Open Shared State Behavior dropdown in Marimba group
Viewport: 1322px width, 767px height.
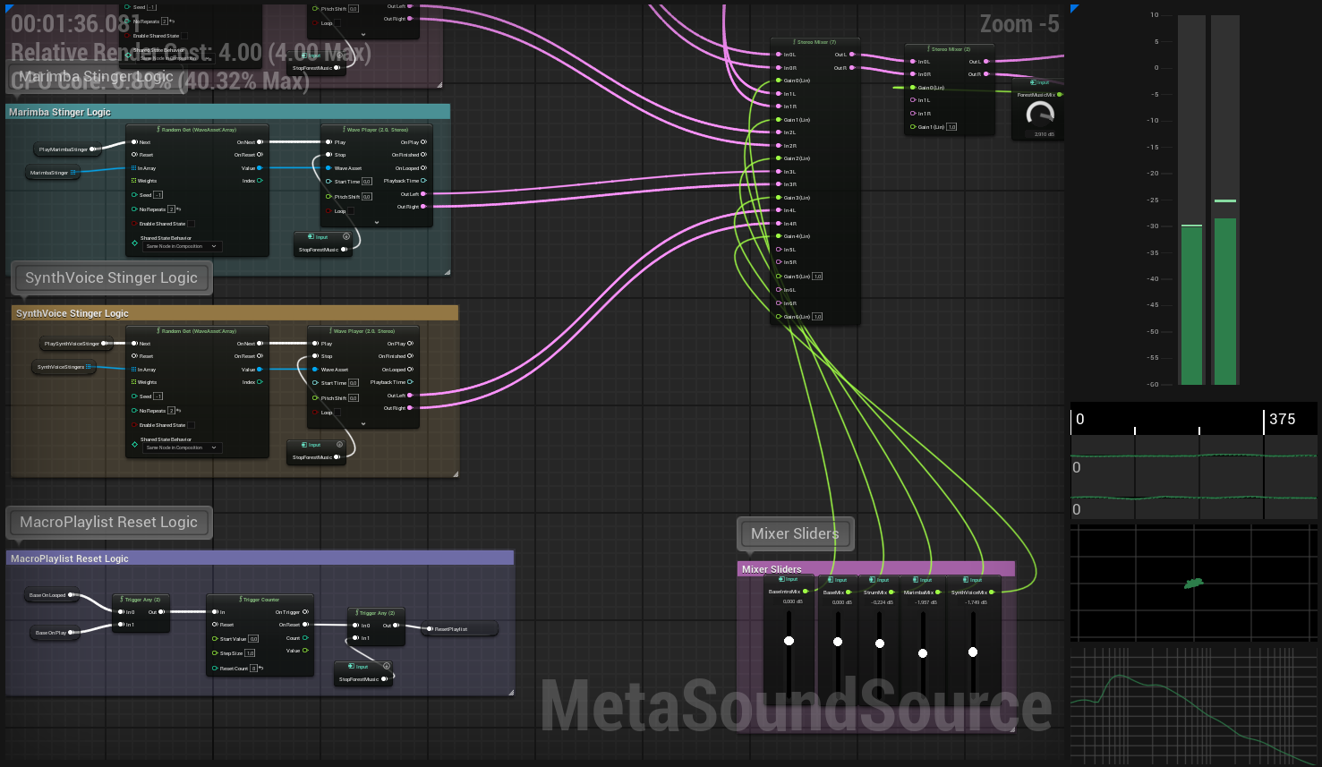tap(183, 246)
